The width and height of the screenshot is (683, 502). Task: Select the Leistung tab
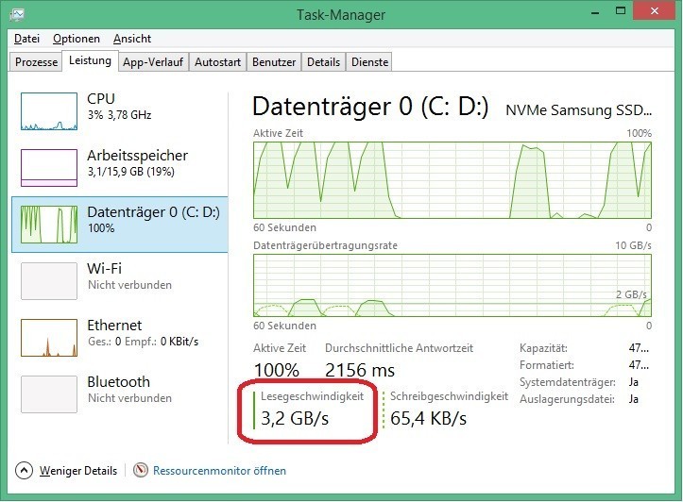coord(90,60)
